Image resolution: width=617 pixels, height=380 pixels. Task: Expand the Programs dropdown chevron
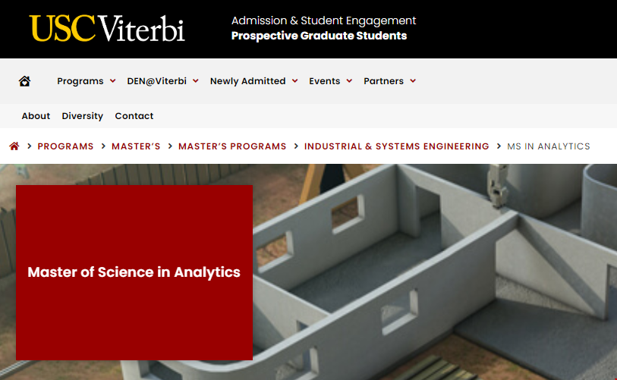point(112,81)
